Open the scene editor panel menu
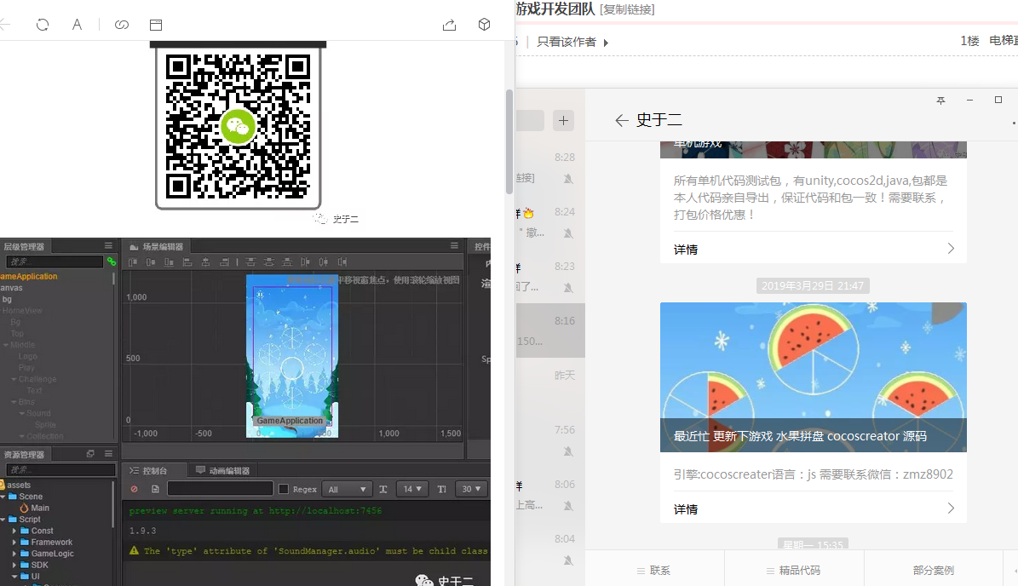 [454, 246]
